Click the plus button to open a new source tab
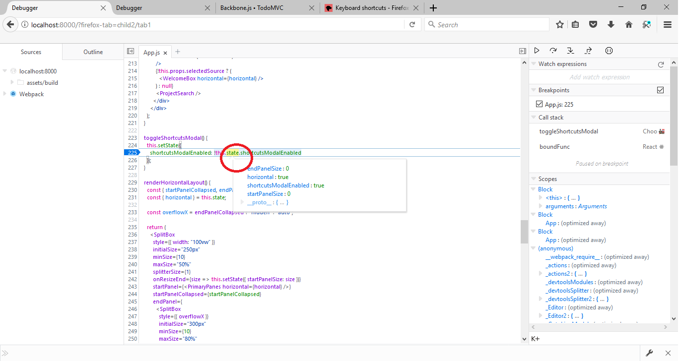The image size is (679, 361). [177, 51]
